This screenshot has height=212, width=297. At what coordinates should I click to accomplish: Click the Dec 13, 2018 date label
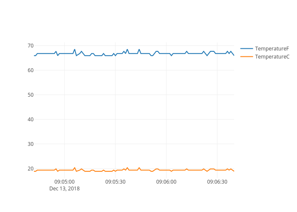coord(64,189)
